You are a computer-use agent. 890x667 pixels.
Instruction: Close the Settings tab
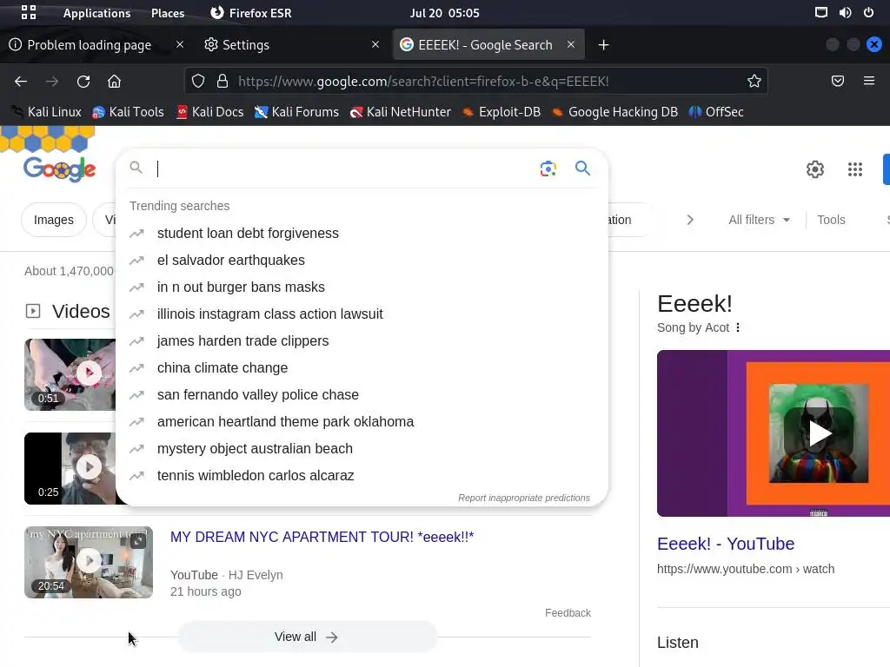(x=375, y=44)
